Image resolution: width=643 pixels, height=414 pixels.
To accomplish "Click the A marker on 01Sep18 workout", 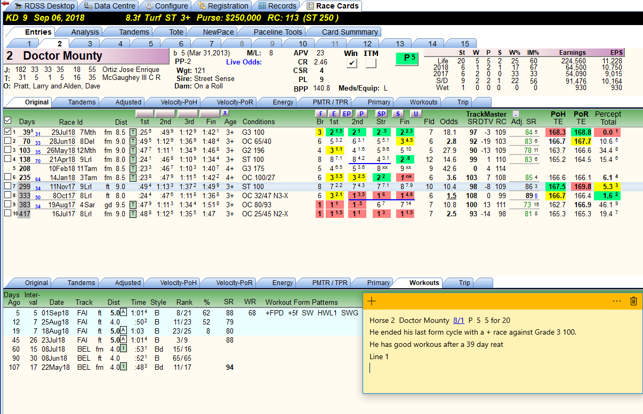I will (x=123, y=313).
